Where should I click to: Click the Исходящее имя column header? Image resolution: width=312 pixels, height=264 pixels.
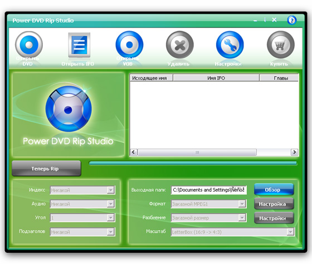[x=151, y=78]
